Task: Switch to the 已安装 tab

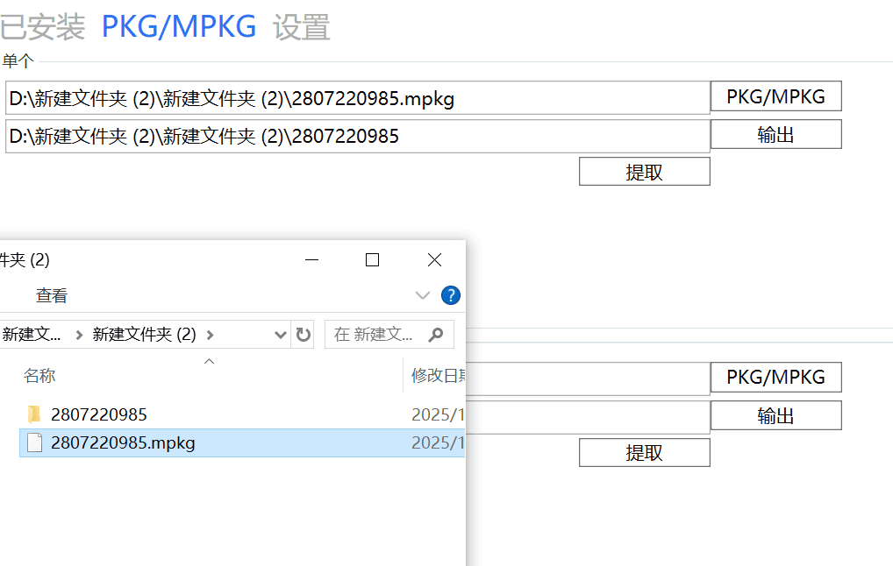Action: point(42,27)
